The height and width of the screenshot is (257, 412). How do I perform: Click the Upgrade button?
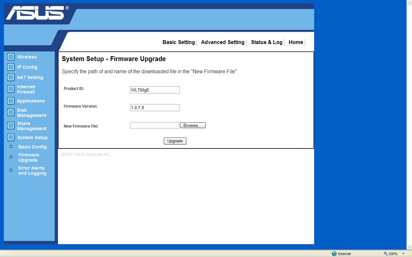pos(175,141)
